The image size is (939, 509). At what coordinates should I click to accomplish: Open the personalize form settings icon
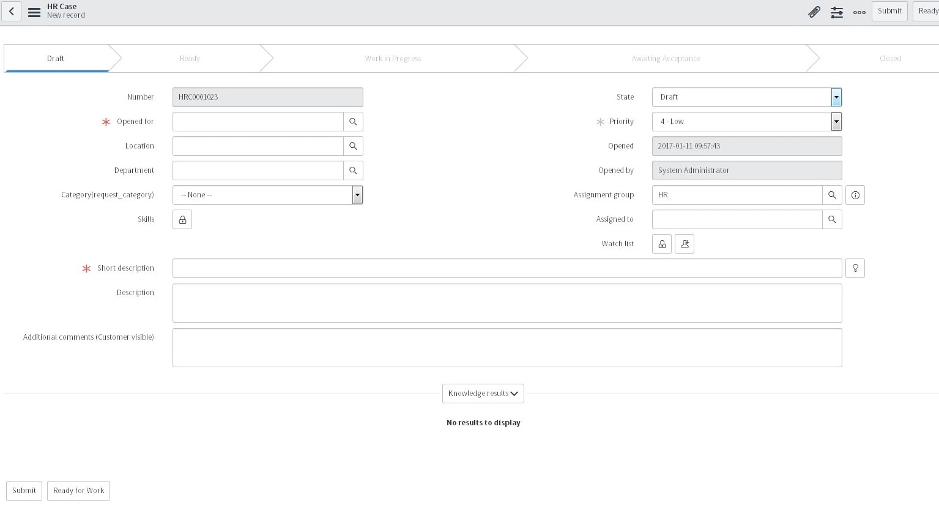click(x=836, y=12)
